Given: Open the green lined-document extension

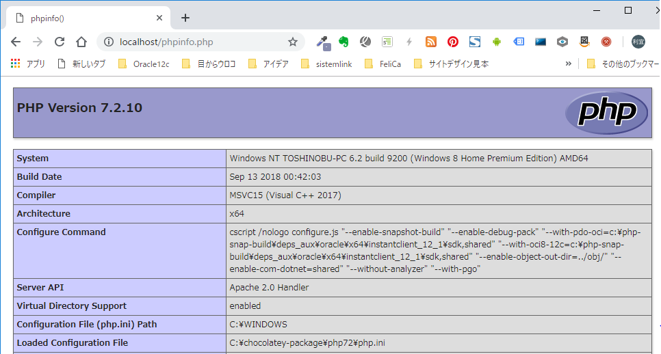Looking at the screenshot, I should click(x=387, y=42).
